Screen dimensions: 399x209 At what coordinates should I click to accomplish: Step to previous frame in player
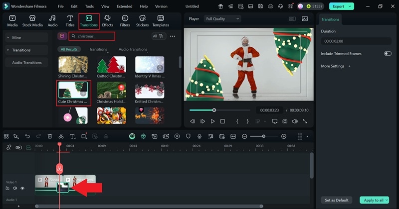[193, 121]
